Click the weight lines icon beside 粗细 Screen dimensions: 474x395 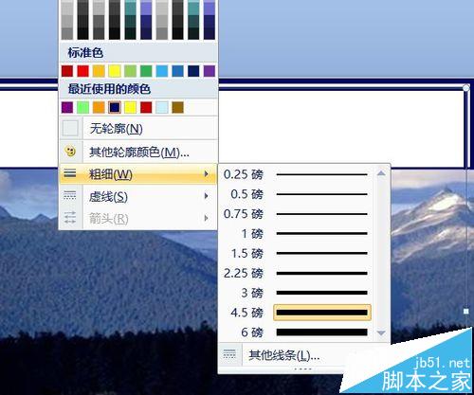(x=70, y=173)
